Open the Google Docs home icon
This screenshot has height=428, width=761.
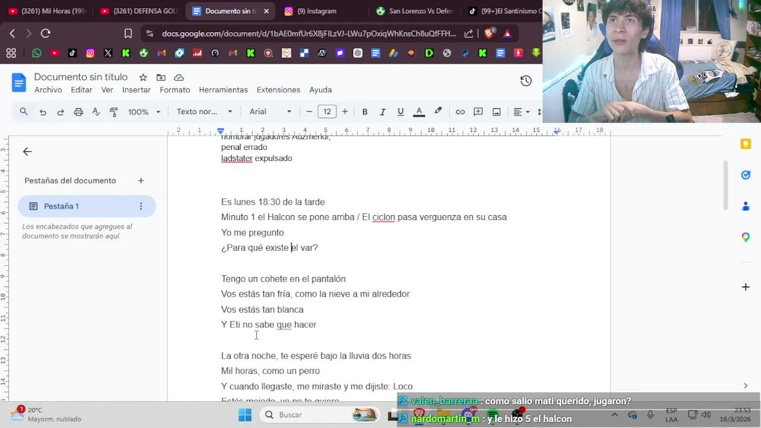coord(19,83)
